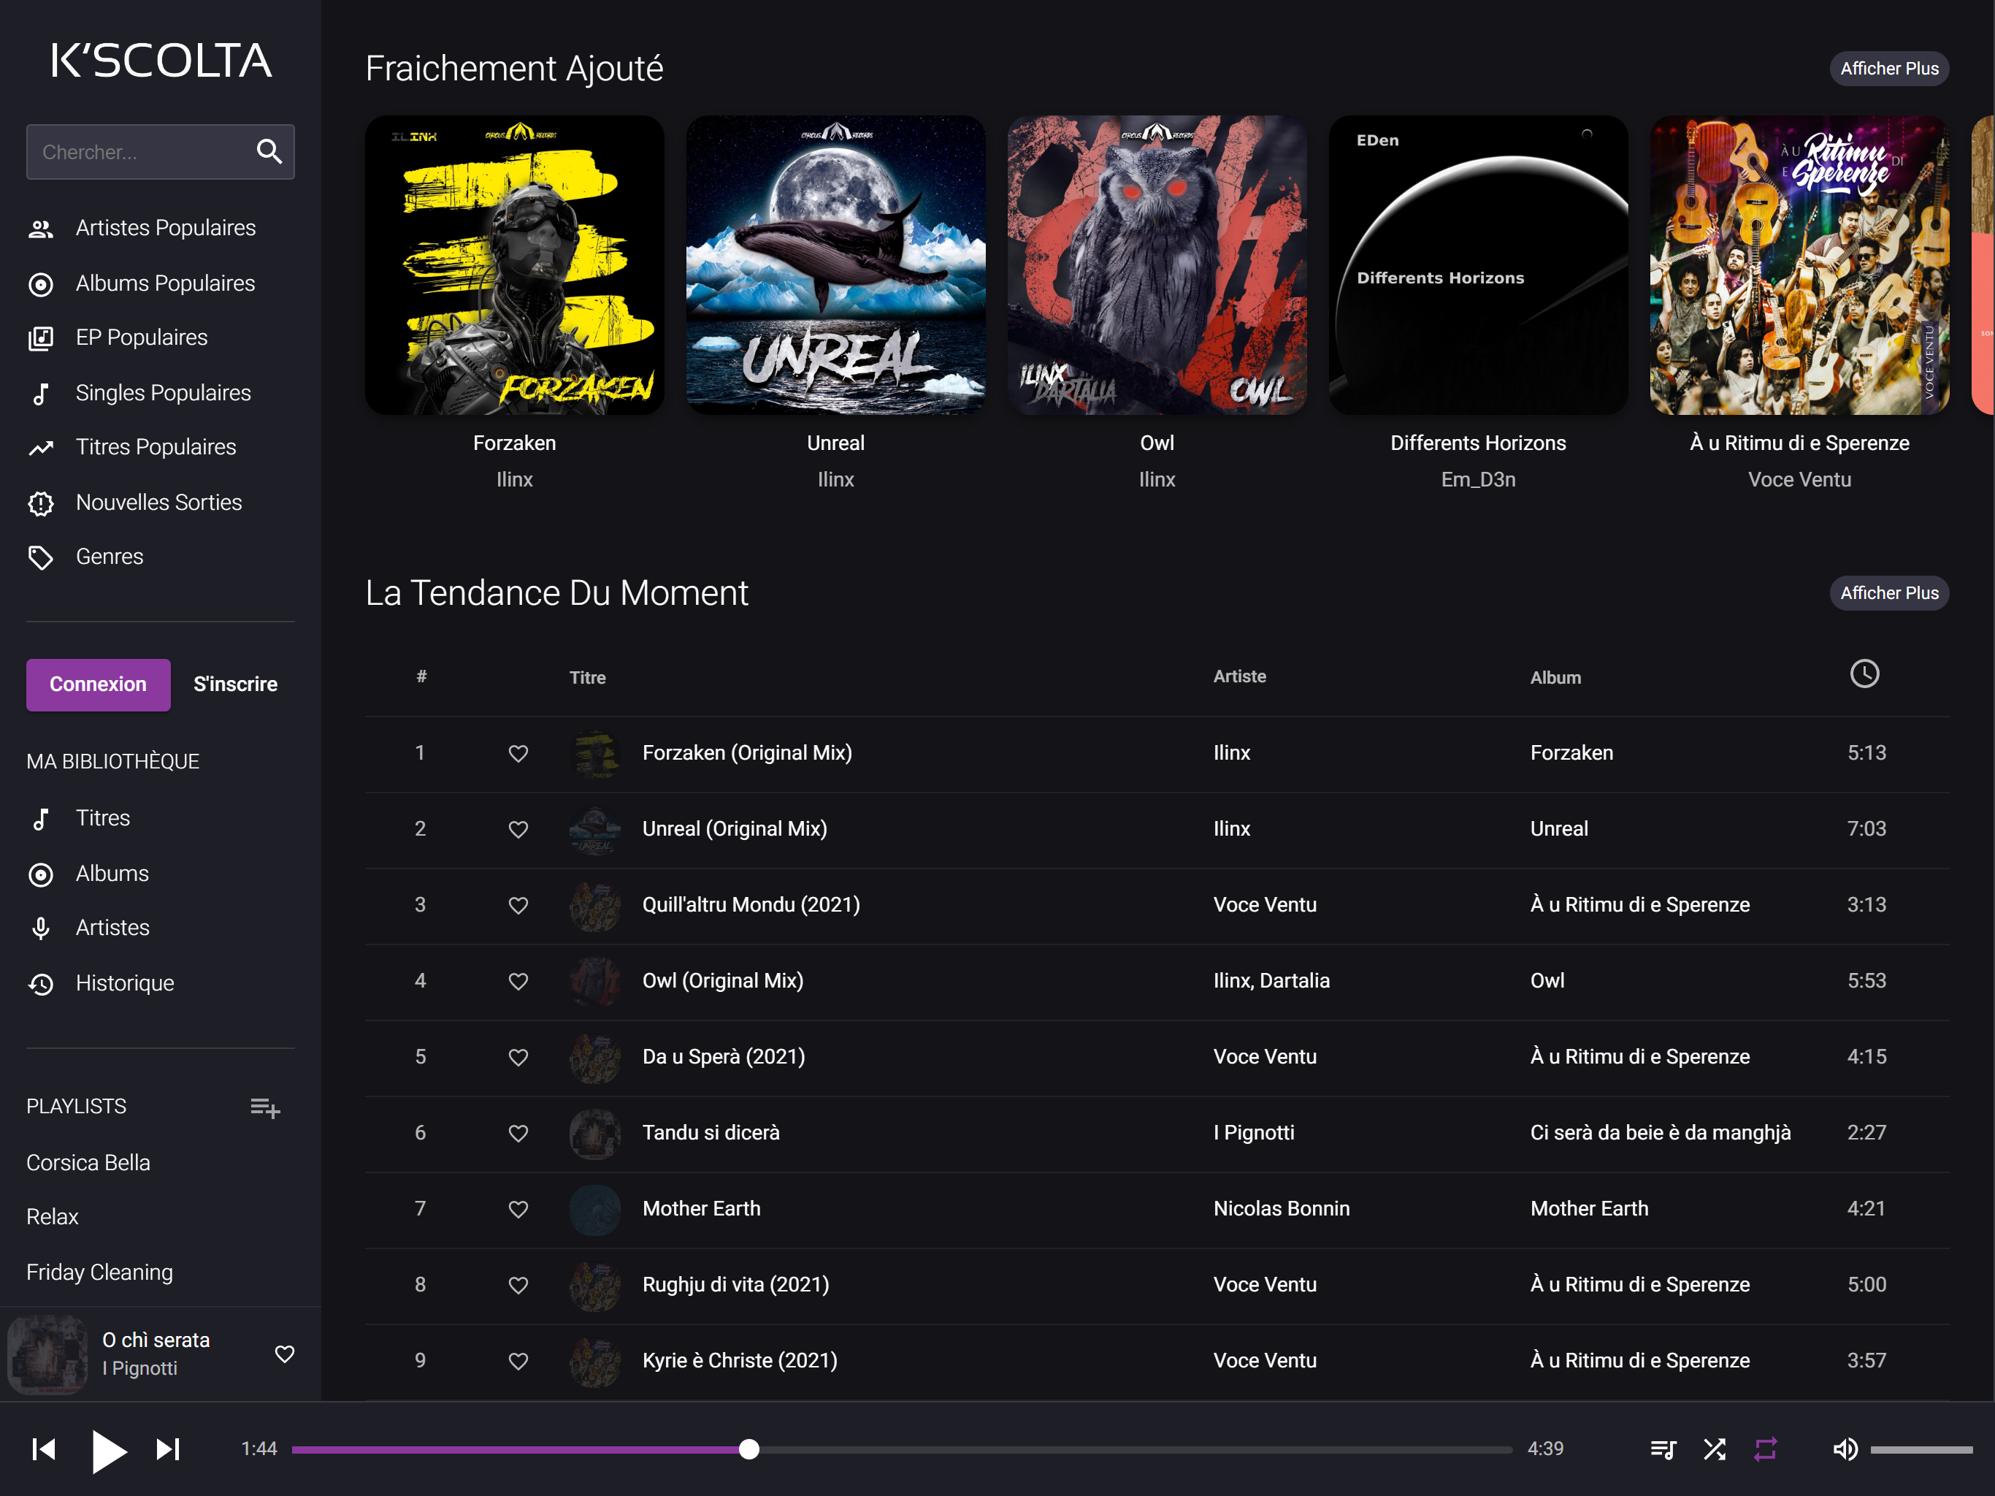Like Tandu si dicerà heart

518,1133
